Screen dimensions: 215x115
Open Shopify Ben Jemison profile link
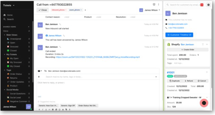[x=187, y=44]
